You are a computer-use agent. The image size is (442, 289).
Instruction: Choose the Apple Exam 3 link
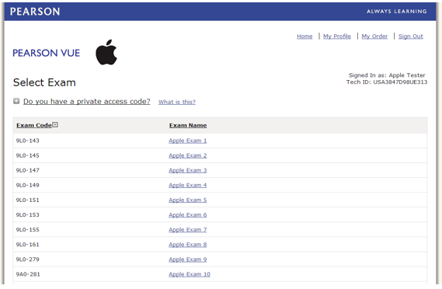pyautogui.click(x=188, y=170)
